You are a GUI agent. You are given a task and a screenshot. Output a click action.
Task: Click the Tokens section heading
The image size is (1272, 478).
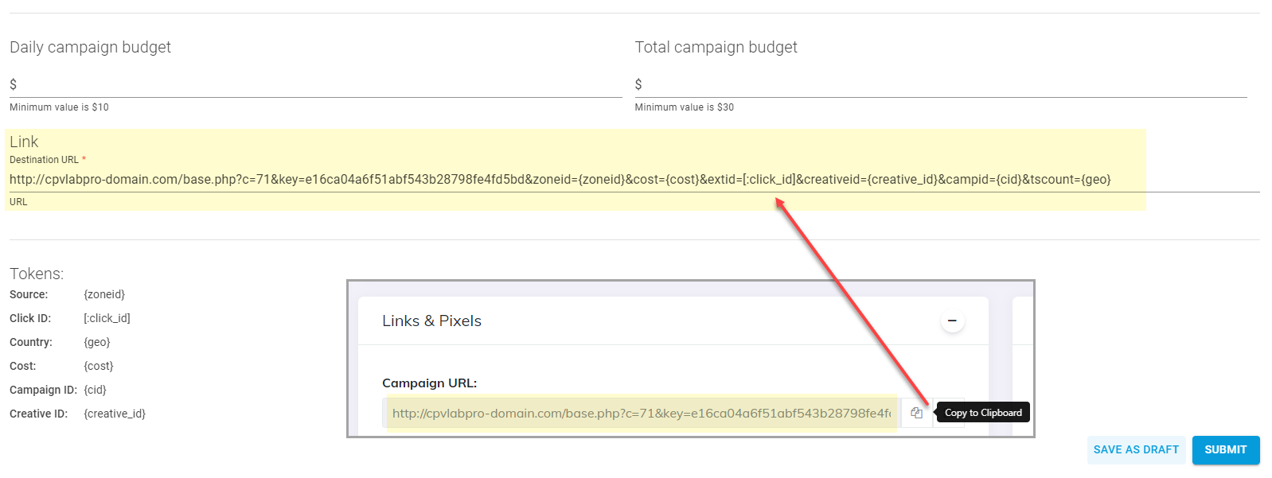(37, 274)
